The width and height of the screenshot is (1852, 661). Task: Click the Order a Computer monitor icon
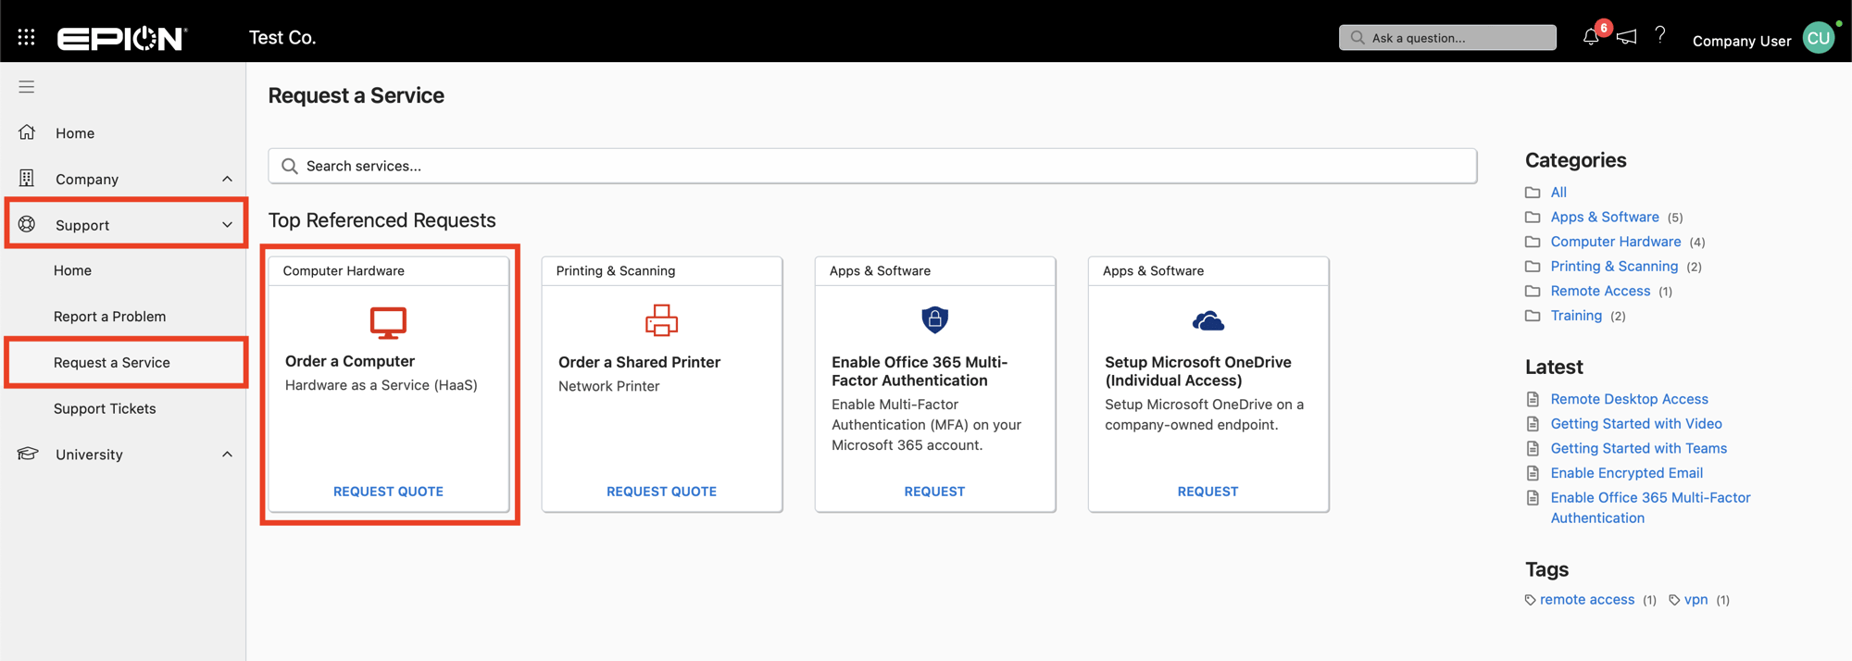tap(388, 322)
